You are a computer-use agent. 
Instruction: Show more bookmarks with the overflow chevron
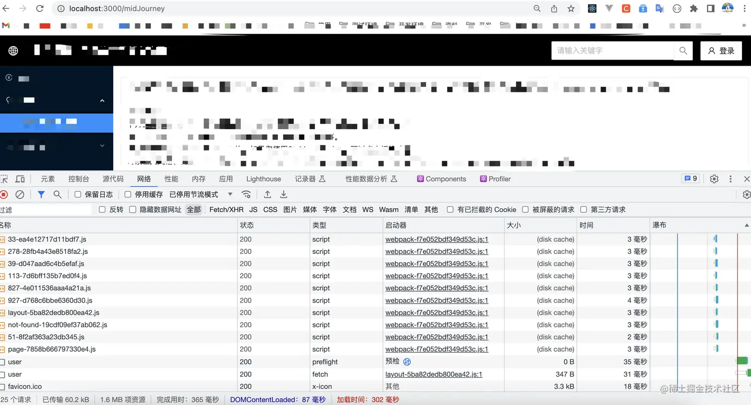click(744, 25)
